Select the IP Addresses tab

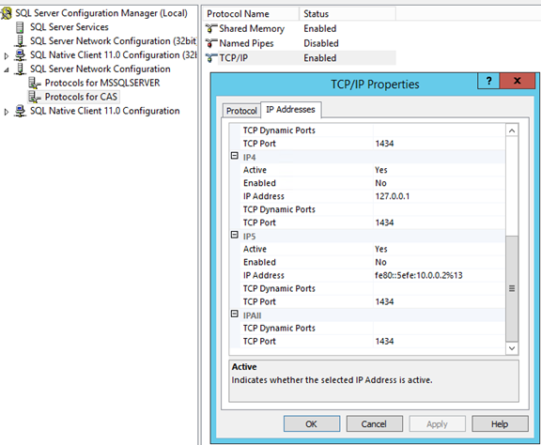pyautogui.click(x=290, y=109)
